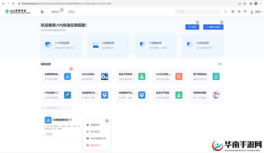
Task: Click the 售后工单系统 green person icon
Action: [x=142, y=76]
